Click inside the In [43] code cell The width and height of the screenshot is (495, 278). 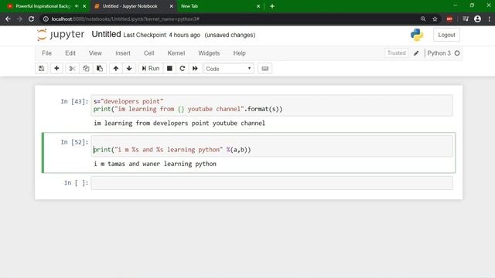click(271, 105)
